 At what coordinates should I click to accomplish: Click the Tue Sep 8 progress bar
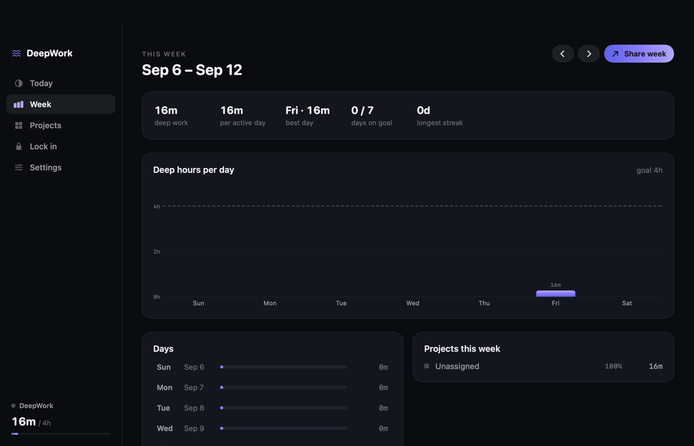(284, 408)
